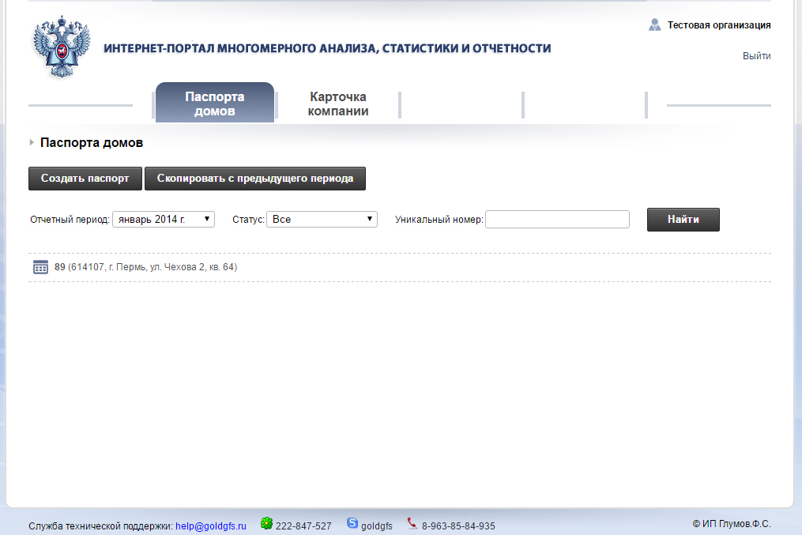Click the Выйти logout link
The image size is (802, 535).
756,56
